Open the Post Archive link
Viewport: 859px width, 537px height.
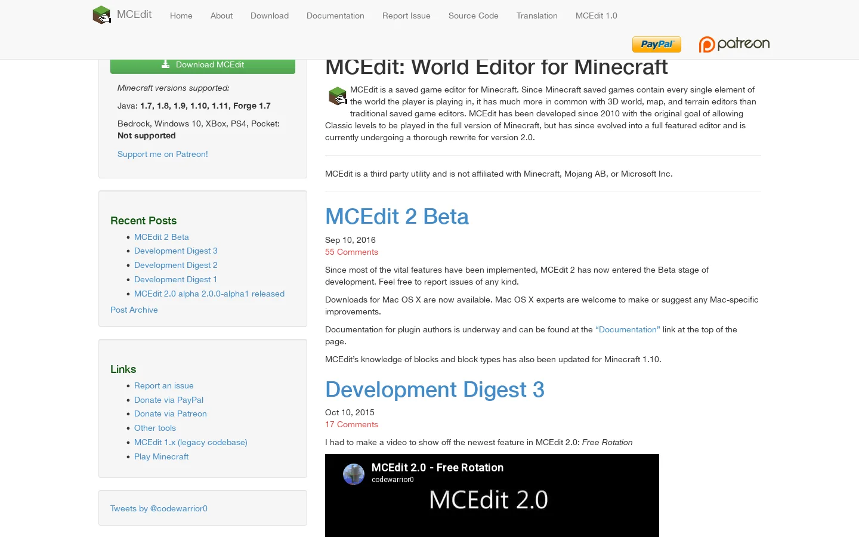point(134,310)
